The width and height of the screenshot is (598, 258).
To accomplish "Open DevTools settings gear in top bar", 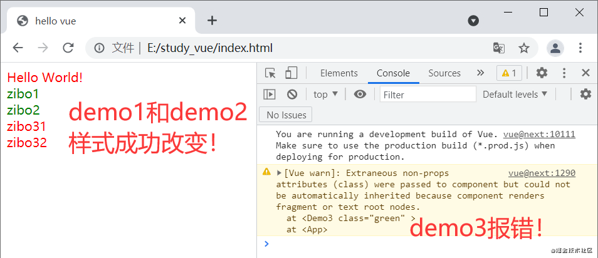I will 542,73.
